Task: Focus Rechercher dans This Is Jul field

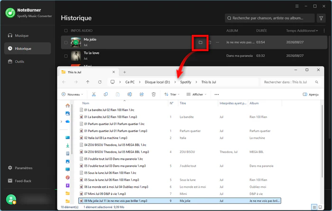Action: [x=291, y=82]
